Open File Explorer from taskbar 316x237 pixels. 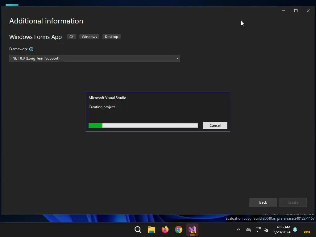coord(151,230)
